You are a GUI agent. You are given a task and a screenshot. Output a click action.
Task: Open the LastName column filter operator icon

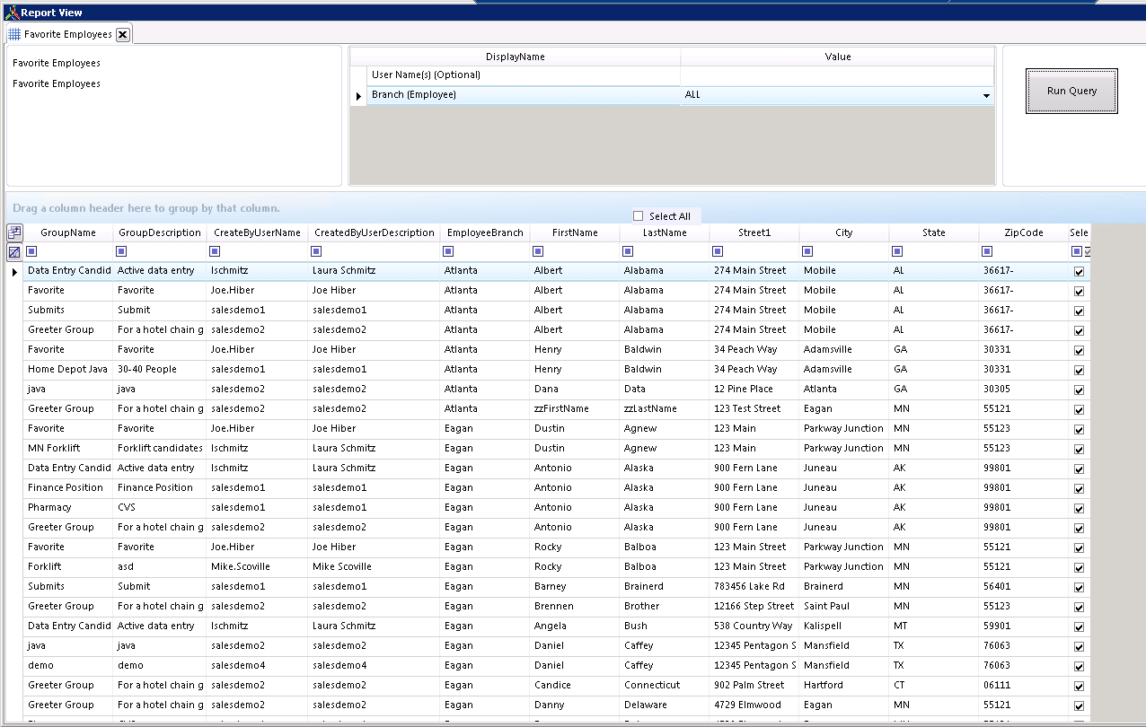pos(628,251)
